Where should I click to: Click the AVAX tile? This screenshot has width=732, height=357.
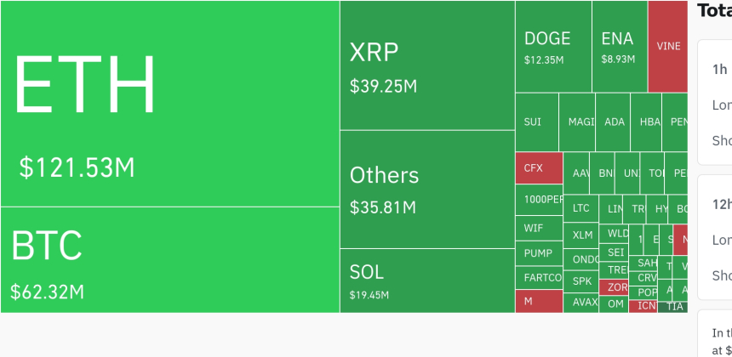583,302
